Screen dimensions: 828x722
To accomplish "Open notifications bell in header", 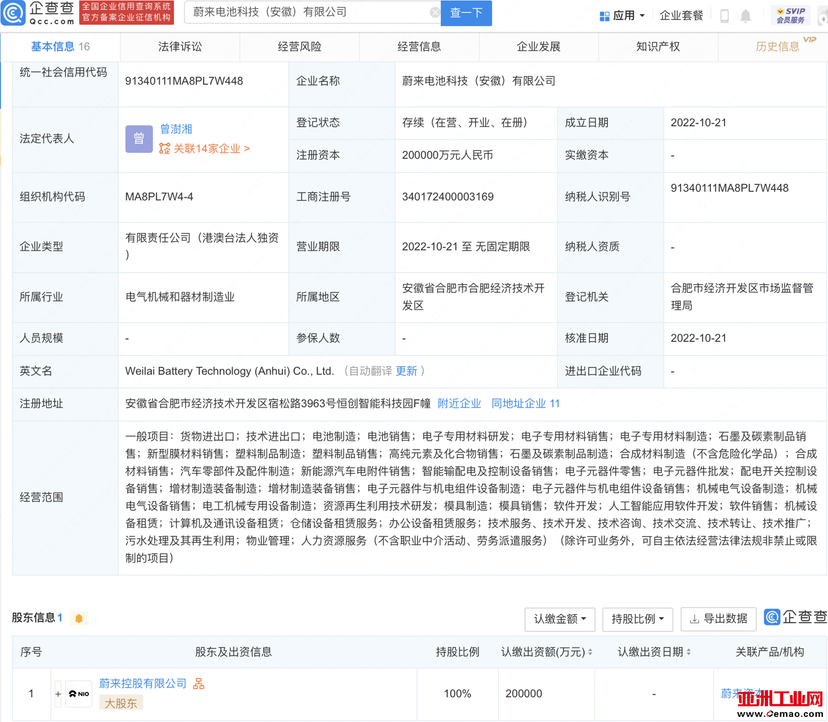I will pyautogui.click(x=746, y=16).
